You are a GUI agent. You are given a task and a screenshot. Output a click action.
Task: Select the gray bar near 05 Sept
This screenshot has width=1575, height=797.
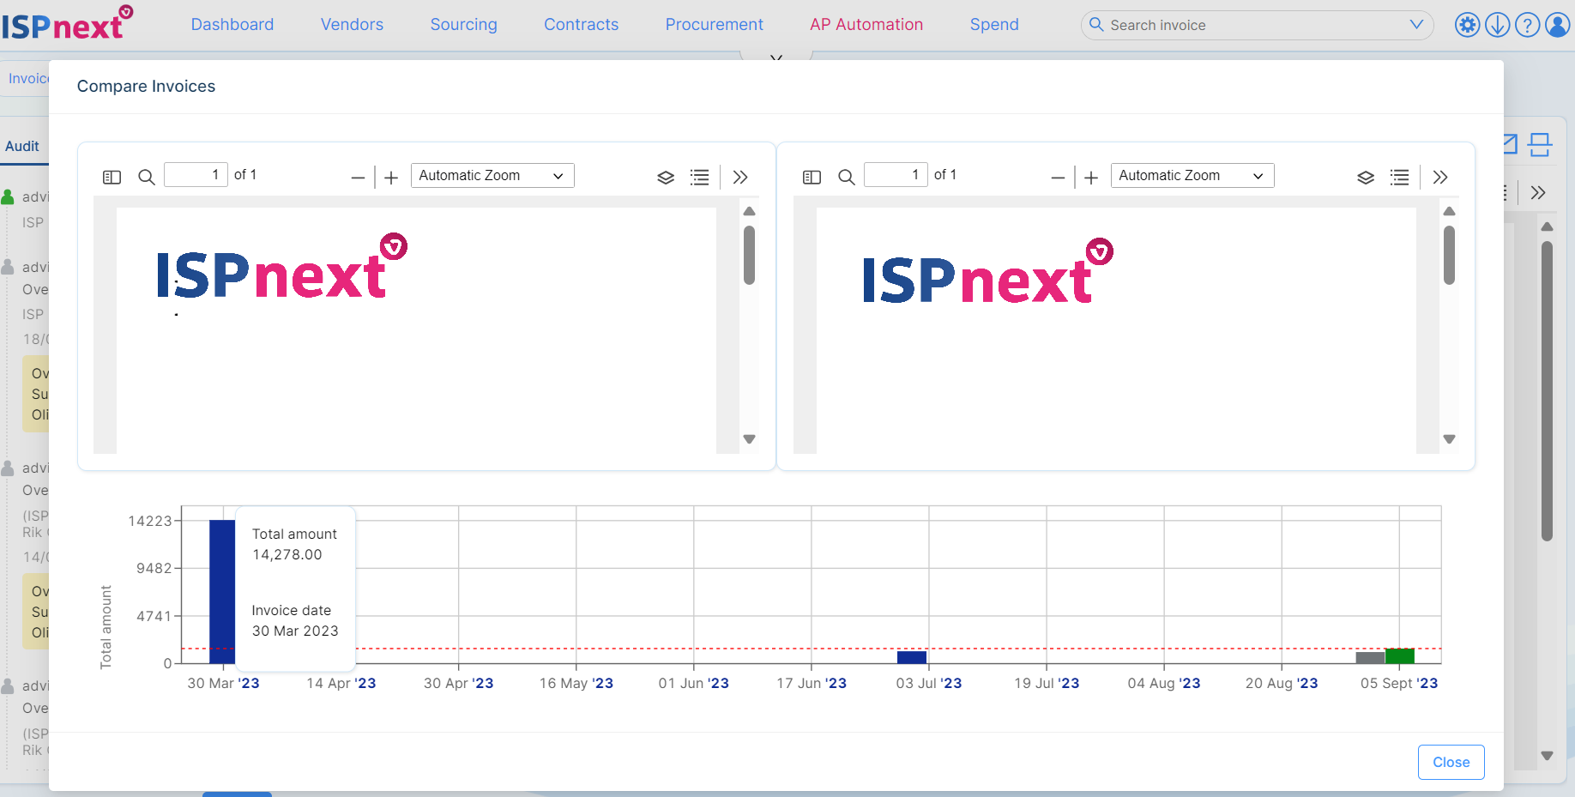tap(1370, 658)
